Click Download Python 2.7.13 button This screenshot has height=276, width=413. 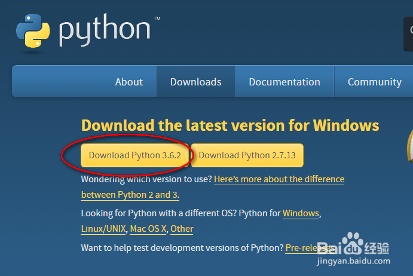tap(247, 155)
